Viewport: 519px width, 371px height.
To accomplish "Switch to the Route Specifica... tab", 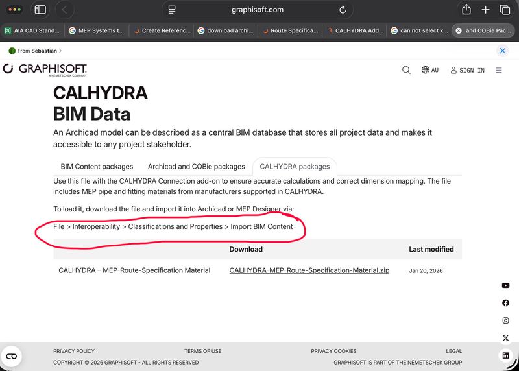I will click(290, 30).
